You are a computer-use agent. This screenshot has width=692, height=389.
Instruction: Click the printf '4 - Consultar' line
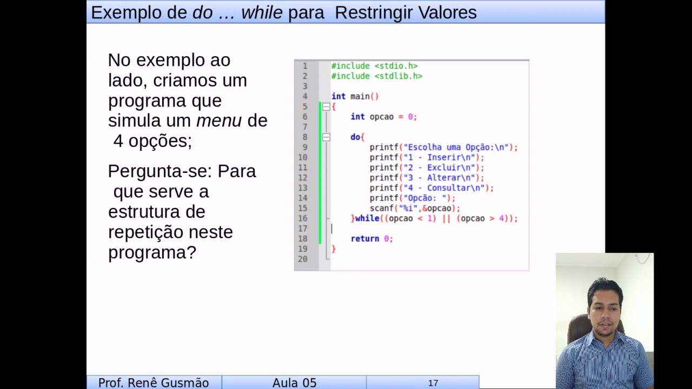click(431, 188)
